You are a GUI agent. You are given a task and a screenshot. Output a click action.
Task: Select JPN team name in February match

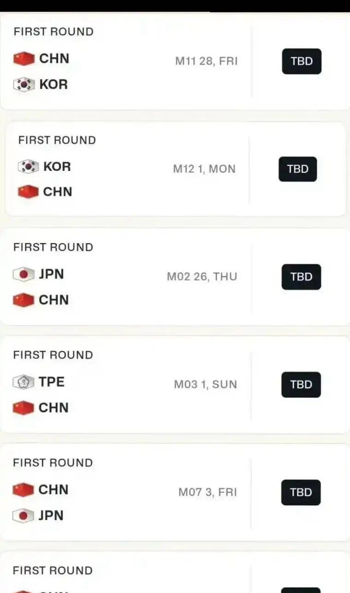pyautogui.click(x=51, y=274)
